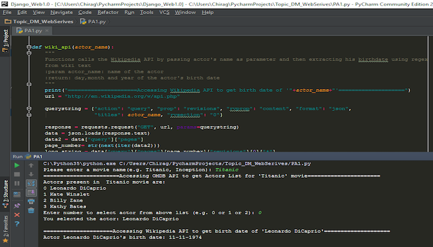The width and height of the screenshot is (433, 247).
Task: Open Run panel help question mark icon
Action: (x=17, y=224)
